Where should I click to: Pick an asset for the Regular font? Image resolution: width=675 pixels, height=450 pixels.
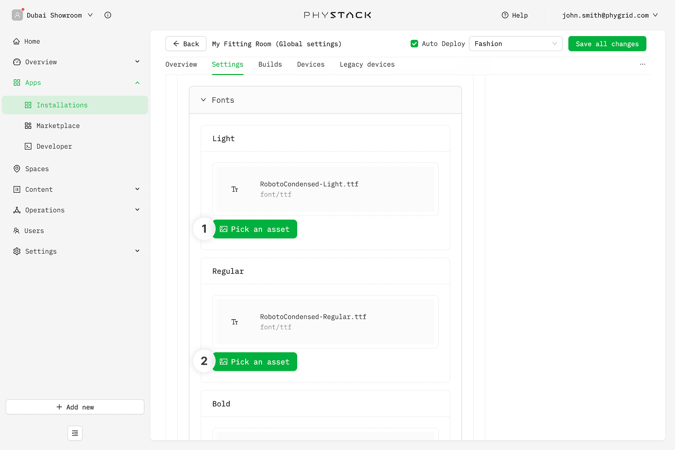255,362
